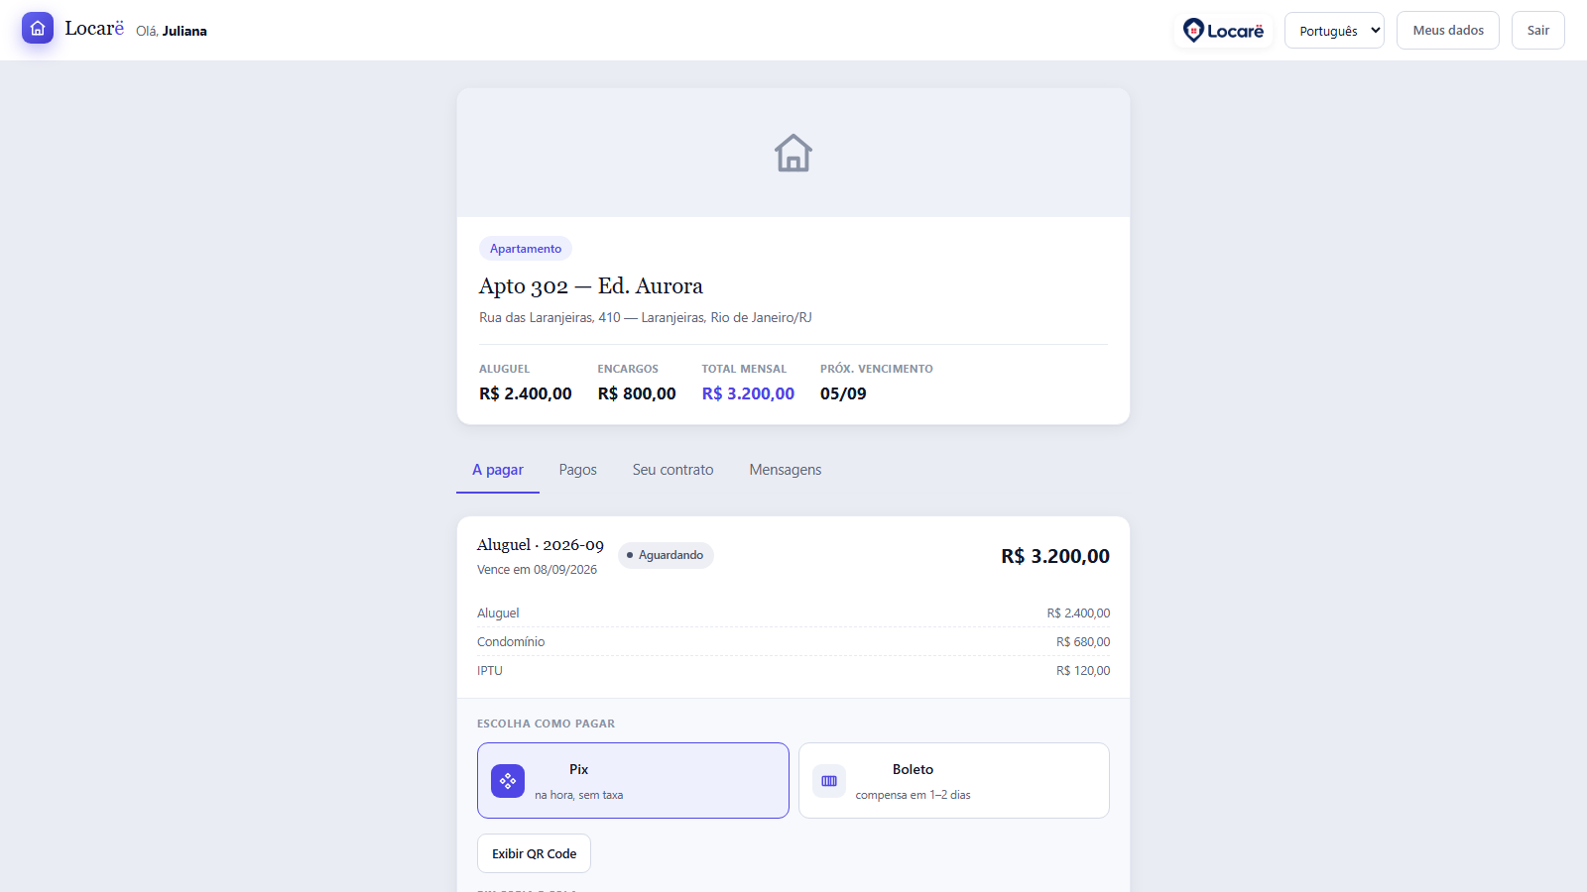
Task: Click the total mensal R$ 3.200,00 value
Action: point(748,393)
